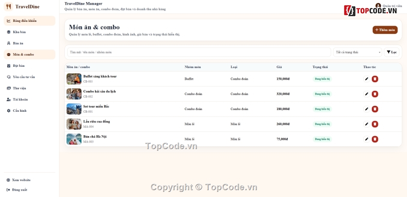Image resolution: width=407 pixels, height=197 pixels.
Task: Apply filter using the Lọc button
Action: tap(392, 52)
